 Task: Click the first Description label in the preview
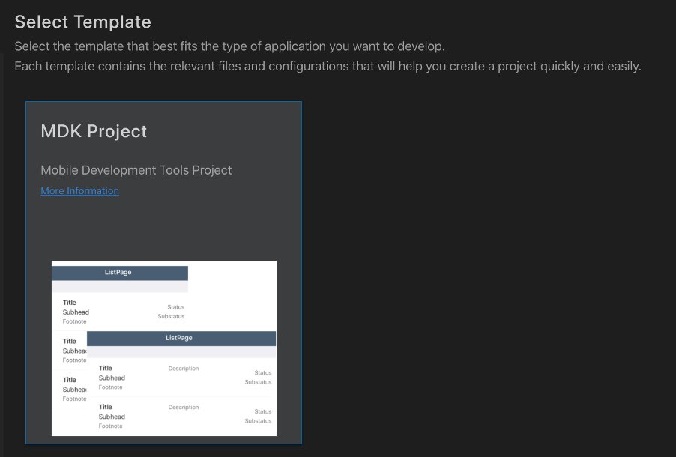(x=184, y=368)
